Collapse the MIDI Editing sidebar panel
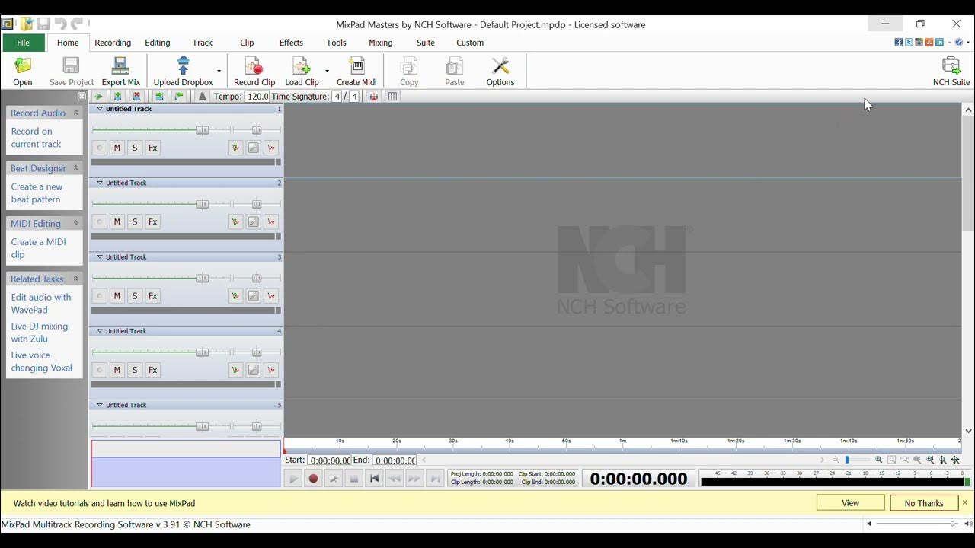975x548 pixels. point(75,224)
